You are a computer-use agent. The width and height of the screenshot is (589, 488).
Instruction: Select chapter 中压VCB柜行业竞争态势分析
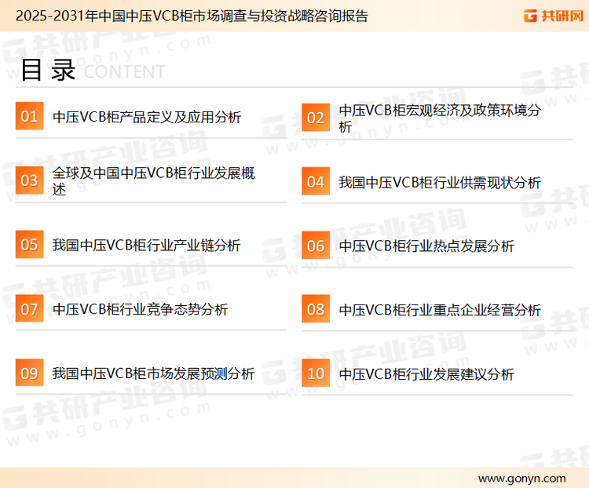(x=140, y=309)
